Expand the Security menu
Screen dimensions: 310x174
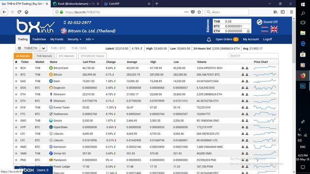coord(74,39)
